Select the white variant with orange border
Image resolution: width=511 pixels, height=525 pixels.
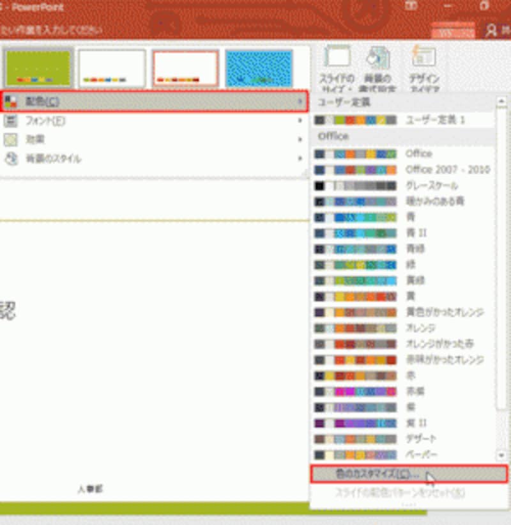click(x=186, y=68)
